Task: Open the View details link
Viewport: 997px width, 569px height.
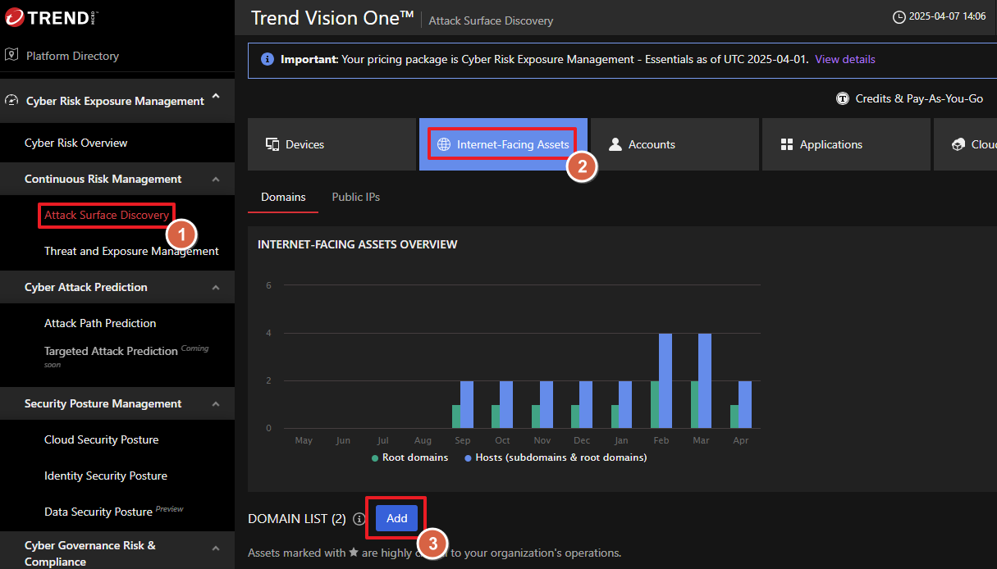Action: [844, 60]
